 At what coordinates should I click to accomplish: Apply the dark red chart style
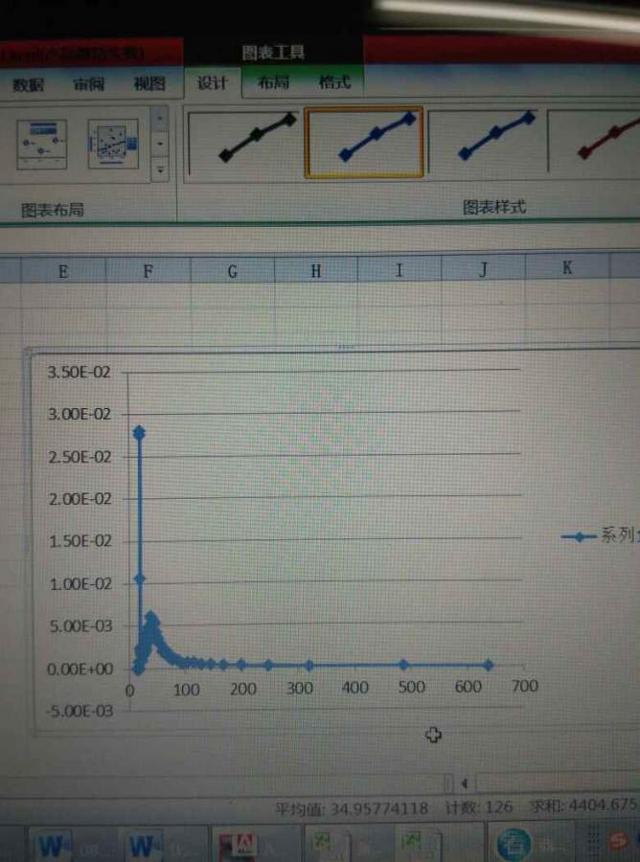click(x=596, y=142)
